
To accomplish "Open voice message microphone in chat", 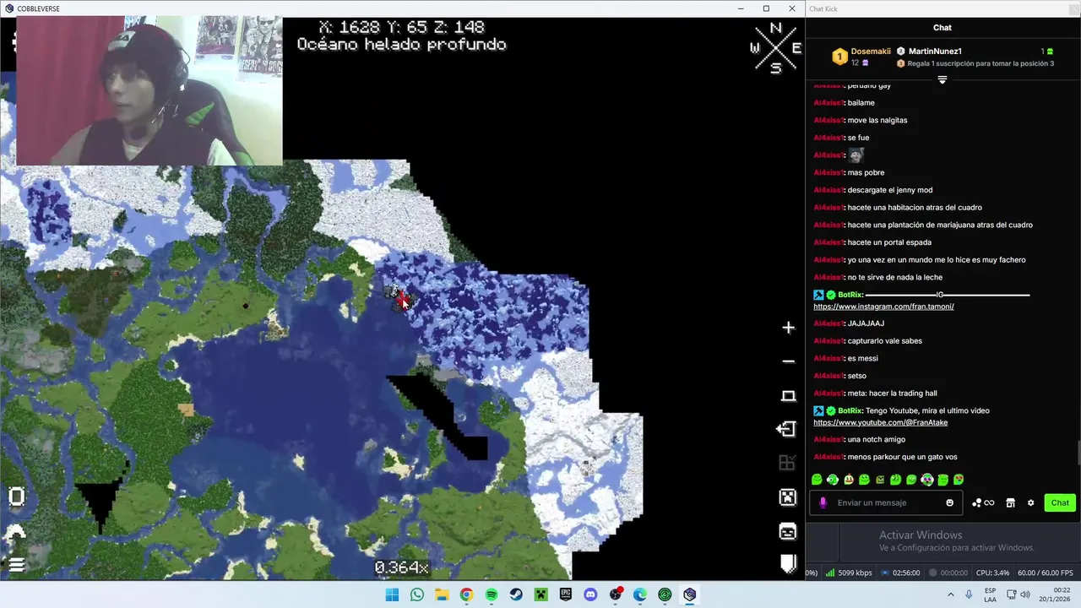I will (x=823, y=502).
